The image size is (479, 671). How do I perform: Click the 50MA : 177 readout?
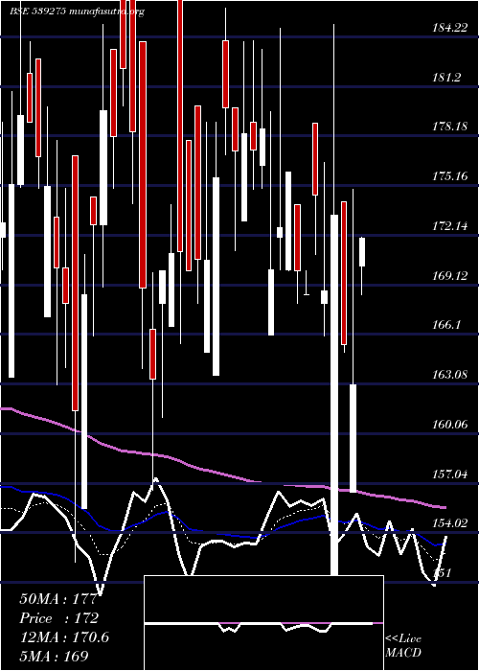tap(58, 599)
